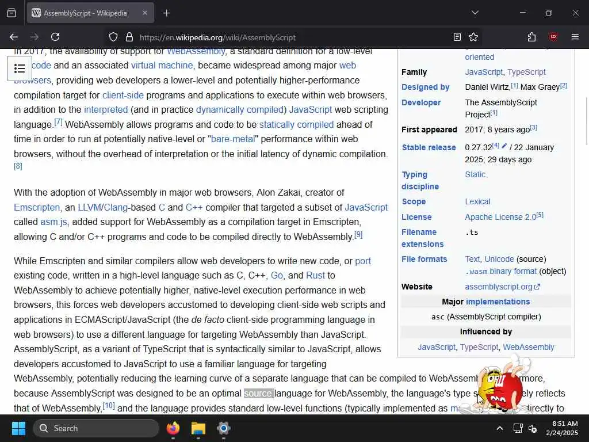This screenshot has height=442, width=589.
Task: Show site security padlock details
Action: 129,37
